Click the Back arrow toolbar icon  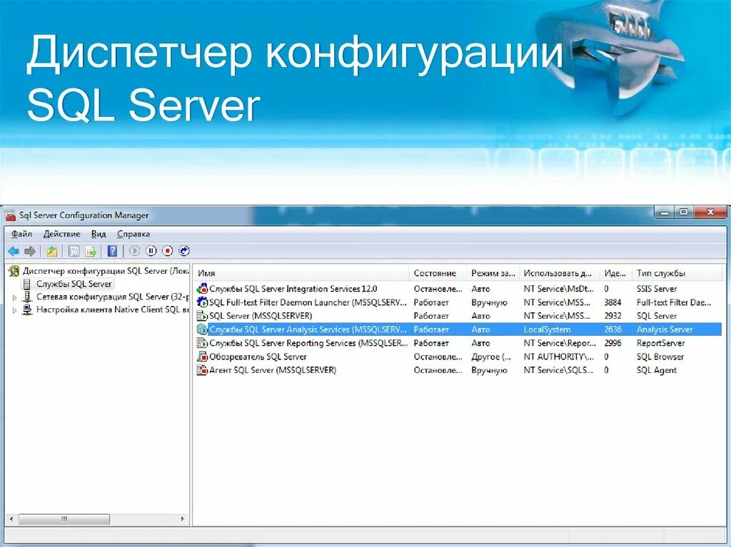click(14, 252)
